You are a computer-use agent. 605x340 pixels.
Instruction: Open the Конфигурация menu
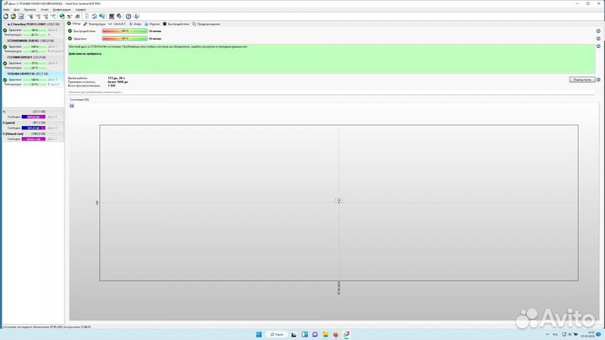coord(61,9)
